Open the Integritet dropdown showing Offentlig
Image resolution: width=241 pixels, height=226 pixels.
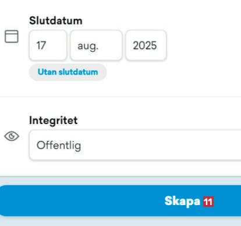(x=135, y=145)
